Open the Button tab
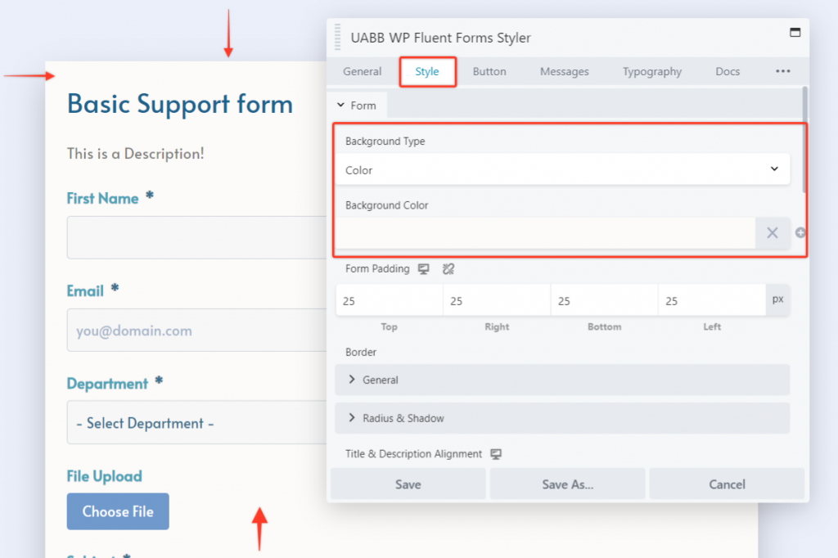This screenshot has width=838, height=558. 489,71
